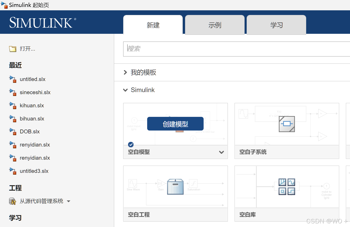The width and height of the screenshot is (350, 227).
Task: Click the project box icon in 空白工程 card
Action: [175, 187]
